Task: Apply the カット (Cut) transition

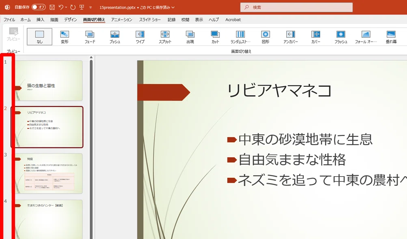Action: [215, 37]
